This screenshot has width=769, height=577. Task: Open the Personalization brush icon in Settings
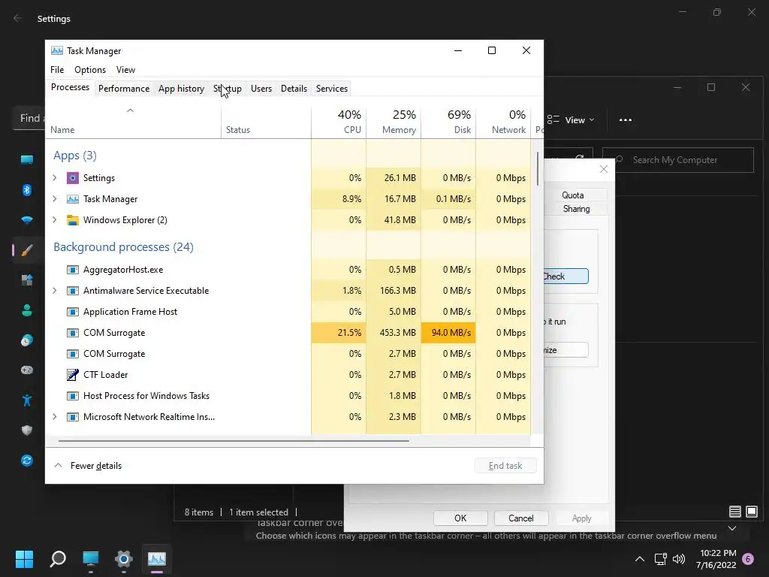(27, 250)
